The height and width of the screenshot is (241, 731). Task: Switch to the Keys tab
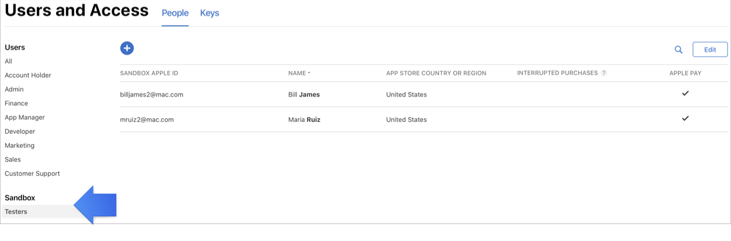tap(209, 13)
